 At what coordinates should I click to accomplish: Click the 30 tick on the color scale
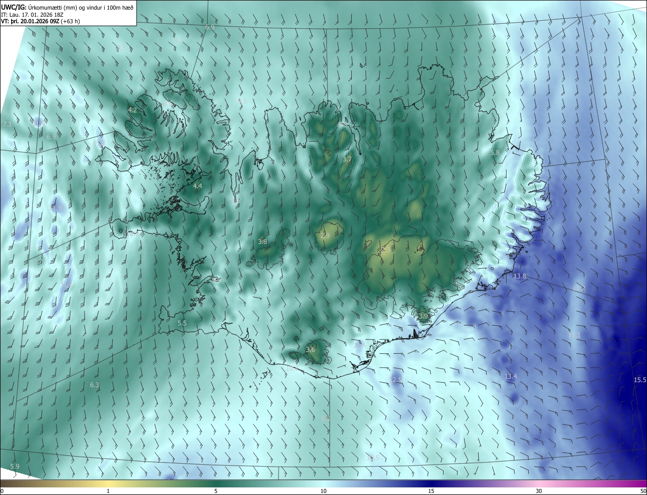click(539, 491)
